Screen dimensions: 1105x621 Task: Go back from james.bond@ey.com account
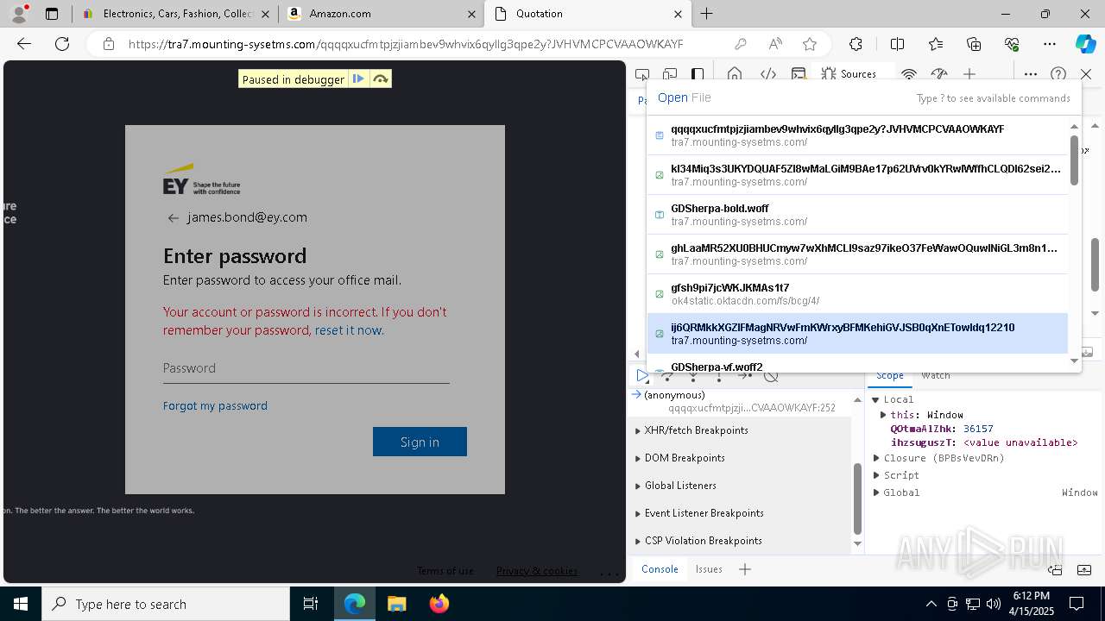(174, 218)
